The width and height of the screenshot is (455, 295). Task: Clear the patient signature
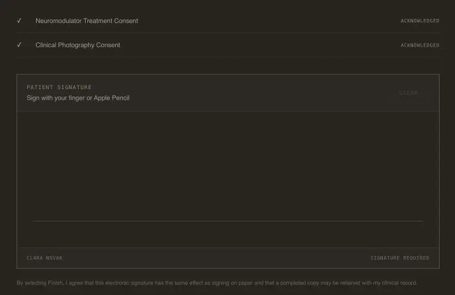(x=408, y=93)
